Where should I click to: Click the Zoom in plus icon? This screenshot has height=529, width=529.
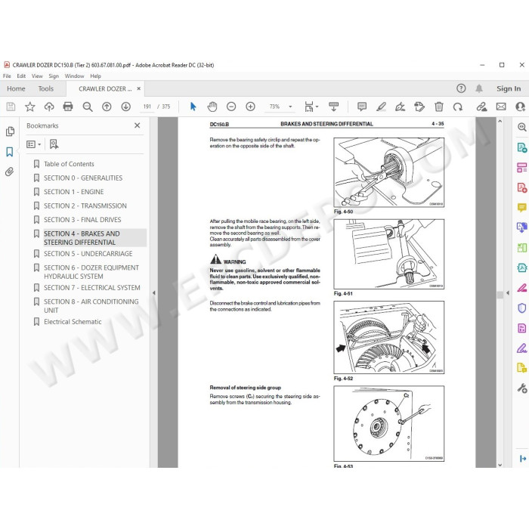(250, 107)
